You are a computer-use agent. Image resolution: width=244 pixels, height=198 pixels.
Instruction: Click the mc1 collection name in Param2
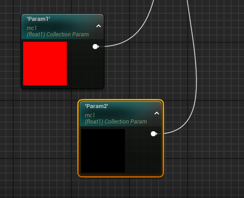coord(90,115)
